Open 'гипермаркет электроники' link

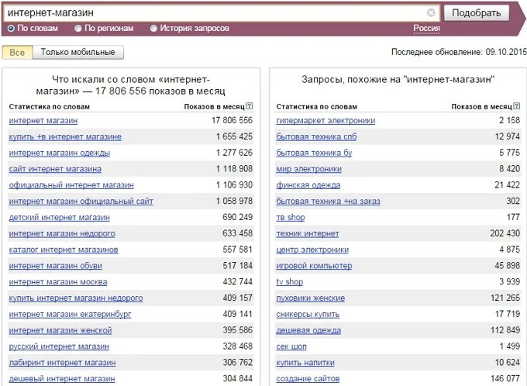[325, 120]
